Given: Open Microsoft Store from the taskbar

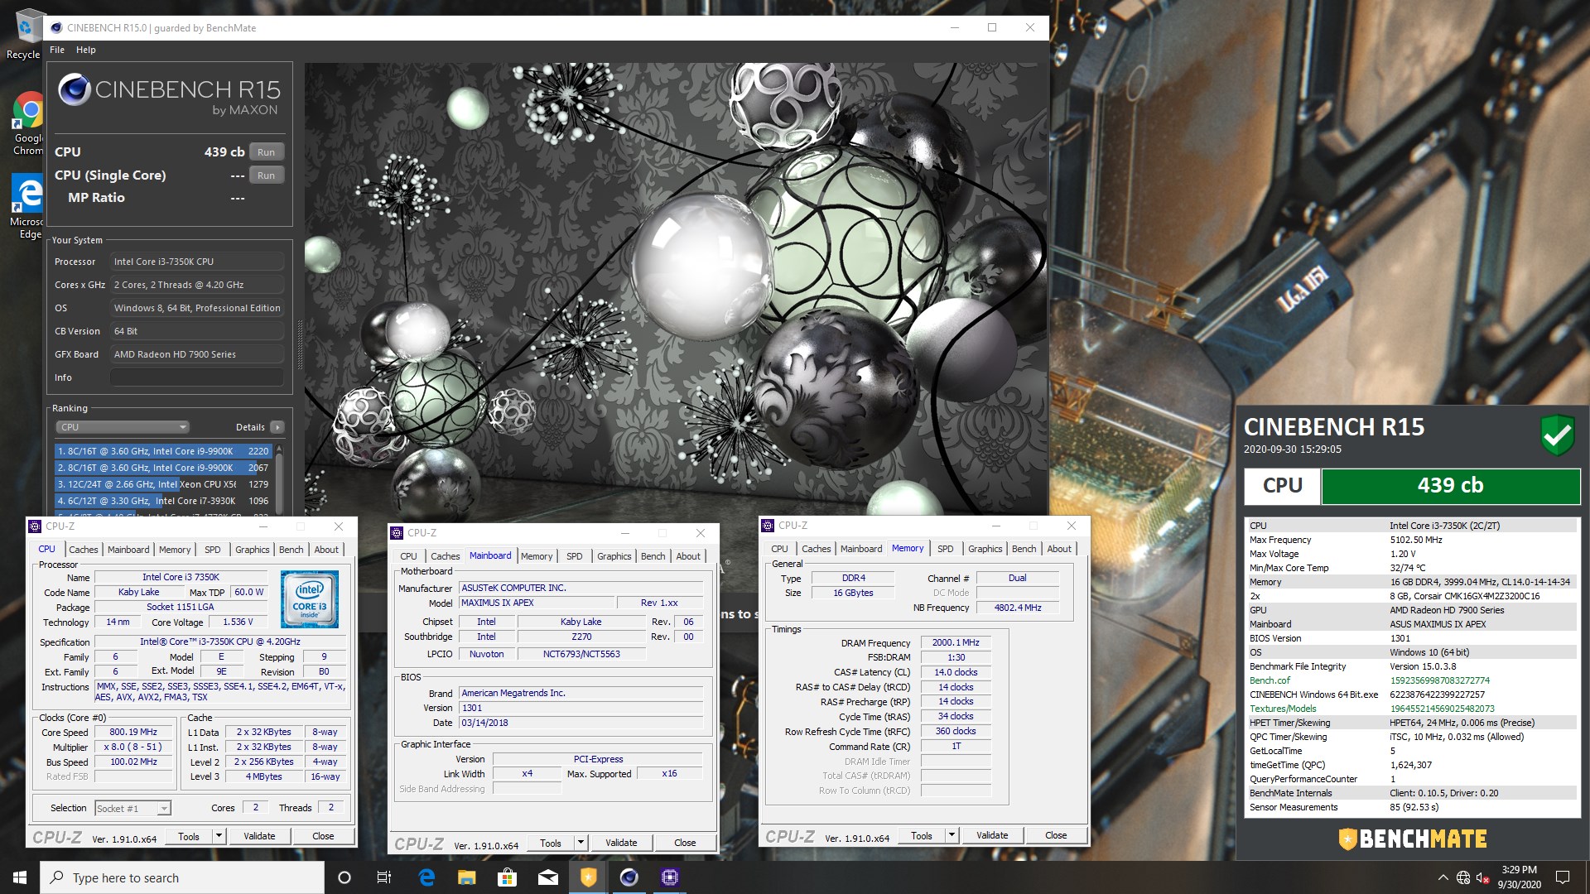Looking at the screenshot, I should pyautogui.click(x=507, y=877).
